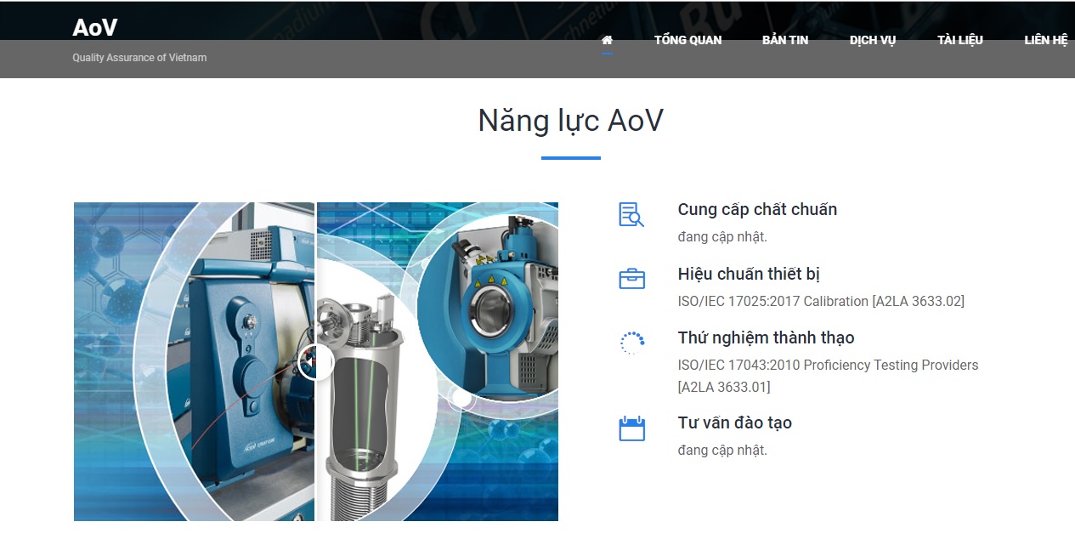Image resolution: width=1075 pixels, height=533 pixels.
Task: Click the briefcase icon beside Hiệu chuẩn thiết bị
Action: (631, 279)
